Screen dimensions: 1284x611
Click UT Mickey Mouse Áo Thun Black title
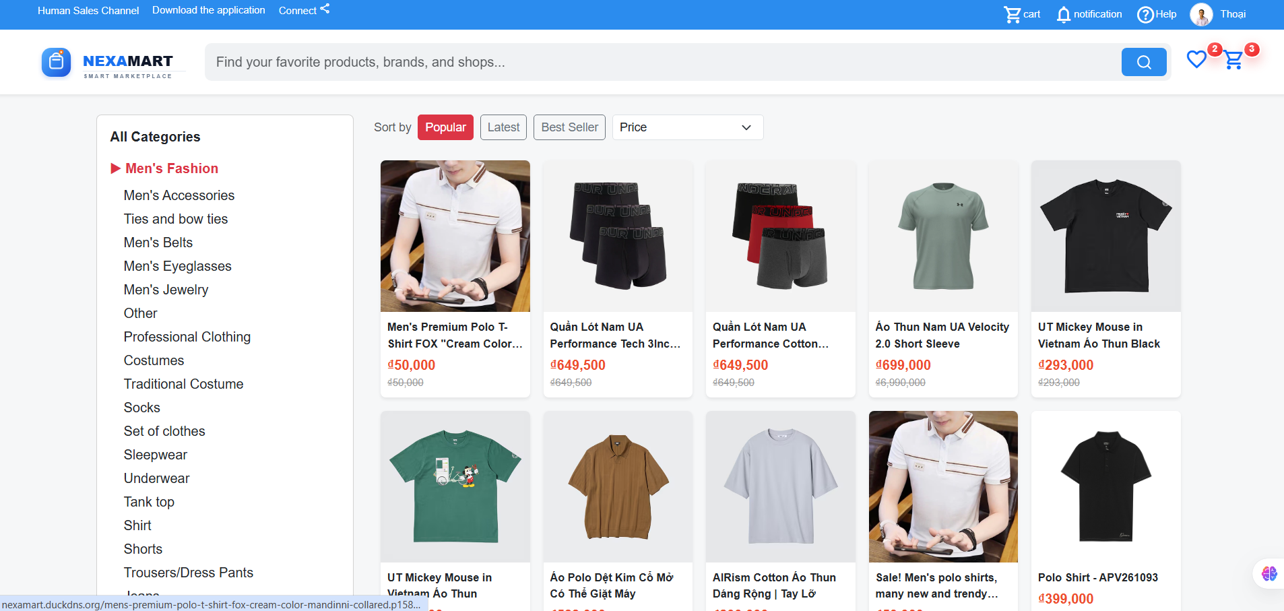pos(1099,335)
